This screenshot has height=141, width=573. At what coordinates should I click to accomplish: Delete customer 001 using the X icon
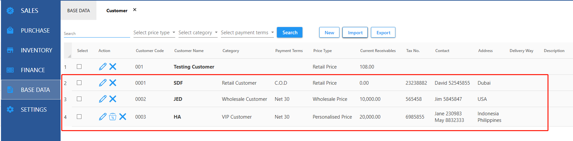113,67
